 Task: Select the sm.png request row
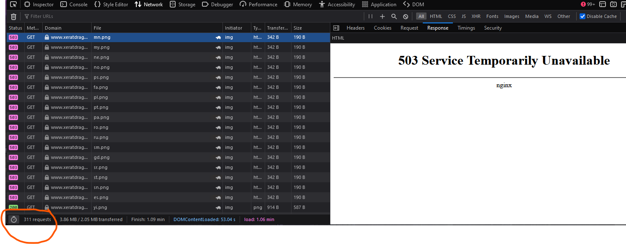[x=168, y=147]
